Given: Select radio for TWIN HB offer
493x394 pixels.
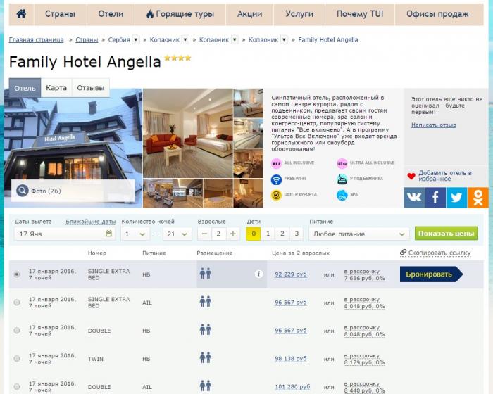Looking at the screenshot, I should [17, 359].
